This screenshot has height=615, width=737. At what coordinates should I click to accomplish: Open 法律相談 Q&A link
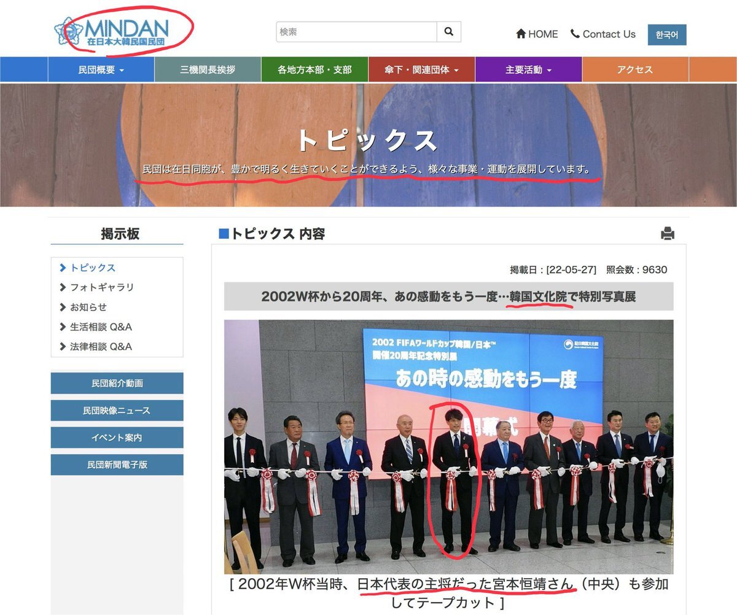pyautogui.click(x=101, y=346)
